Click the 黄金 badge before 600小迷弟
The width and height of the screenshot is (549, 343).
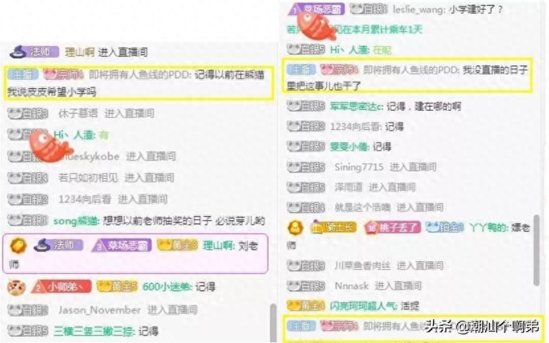click(117, 287)
